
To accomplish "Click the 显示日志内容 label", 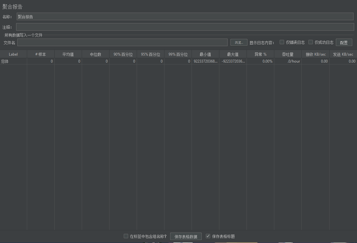I will coord(262,43).
